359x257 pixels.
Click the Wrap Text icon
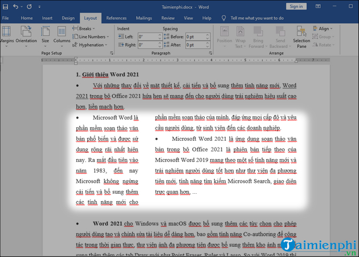[x=240, y=31]
